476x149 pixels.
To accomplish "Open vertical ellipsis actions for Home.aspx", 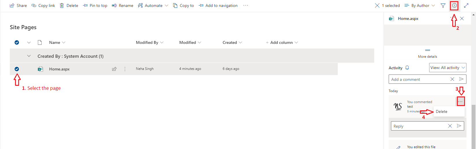I will click(125, 69).
